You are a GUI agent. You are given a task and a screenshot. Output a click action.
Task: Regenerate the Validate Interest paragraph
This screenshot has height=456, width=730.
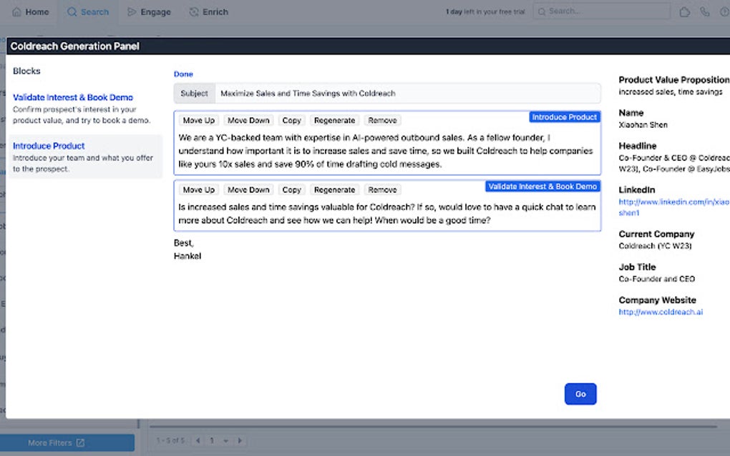[x=334, y=189]
